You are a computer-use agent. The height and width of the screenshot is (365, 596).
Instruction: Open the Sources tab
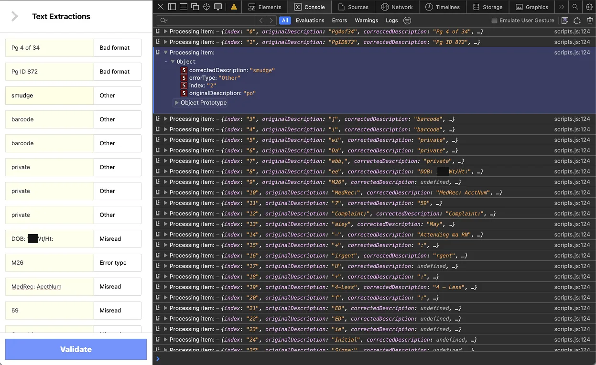[353, 7]
